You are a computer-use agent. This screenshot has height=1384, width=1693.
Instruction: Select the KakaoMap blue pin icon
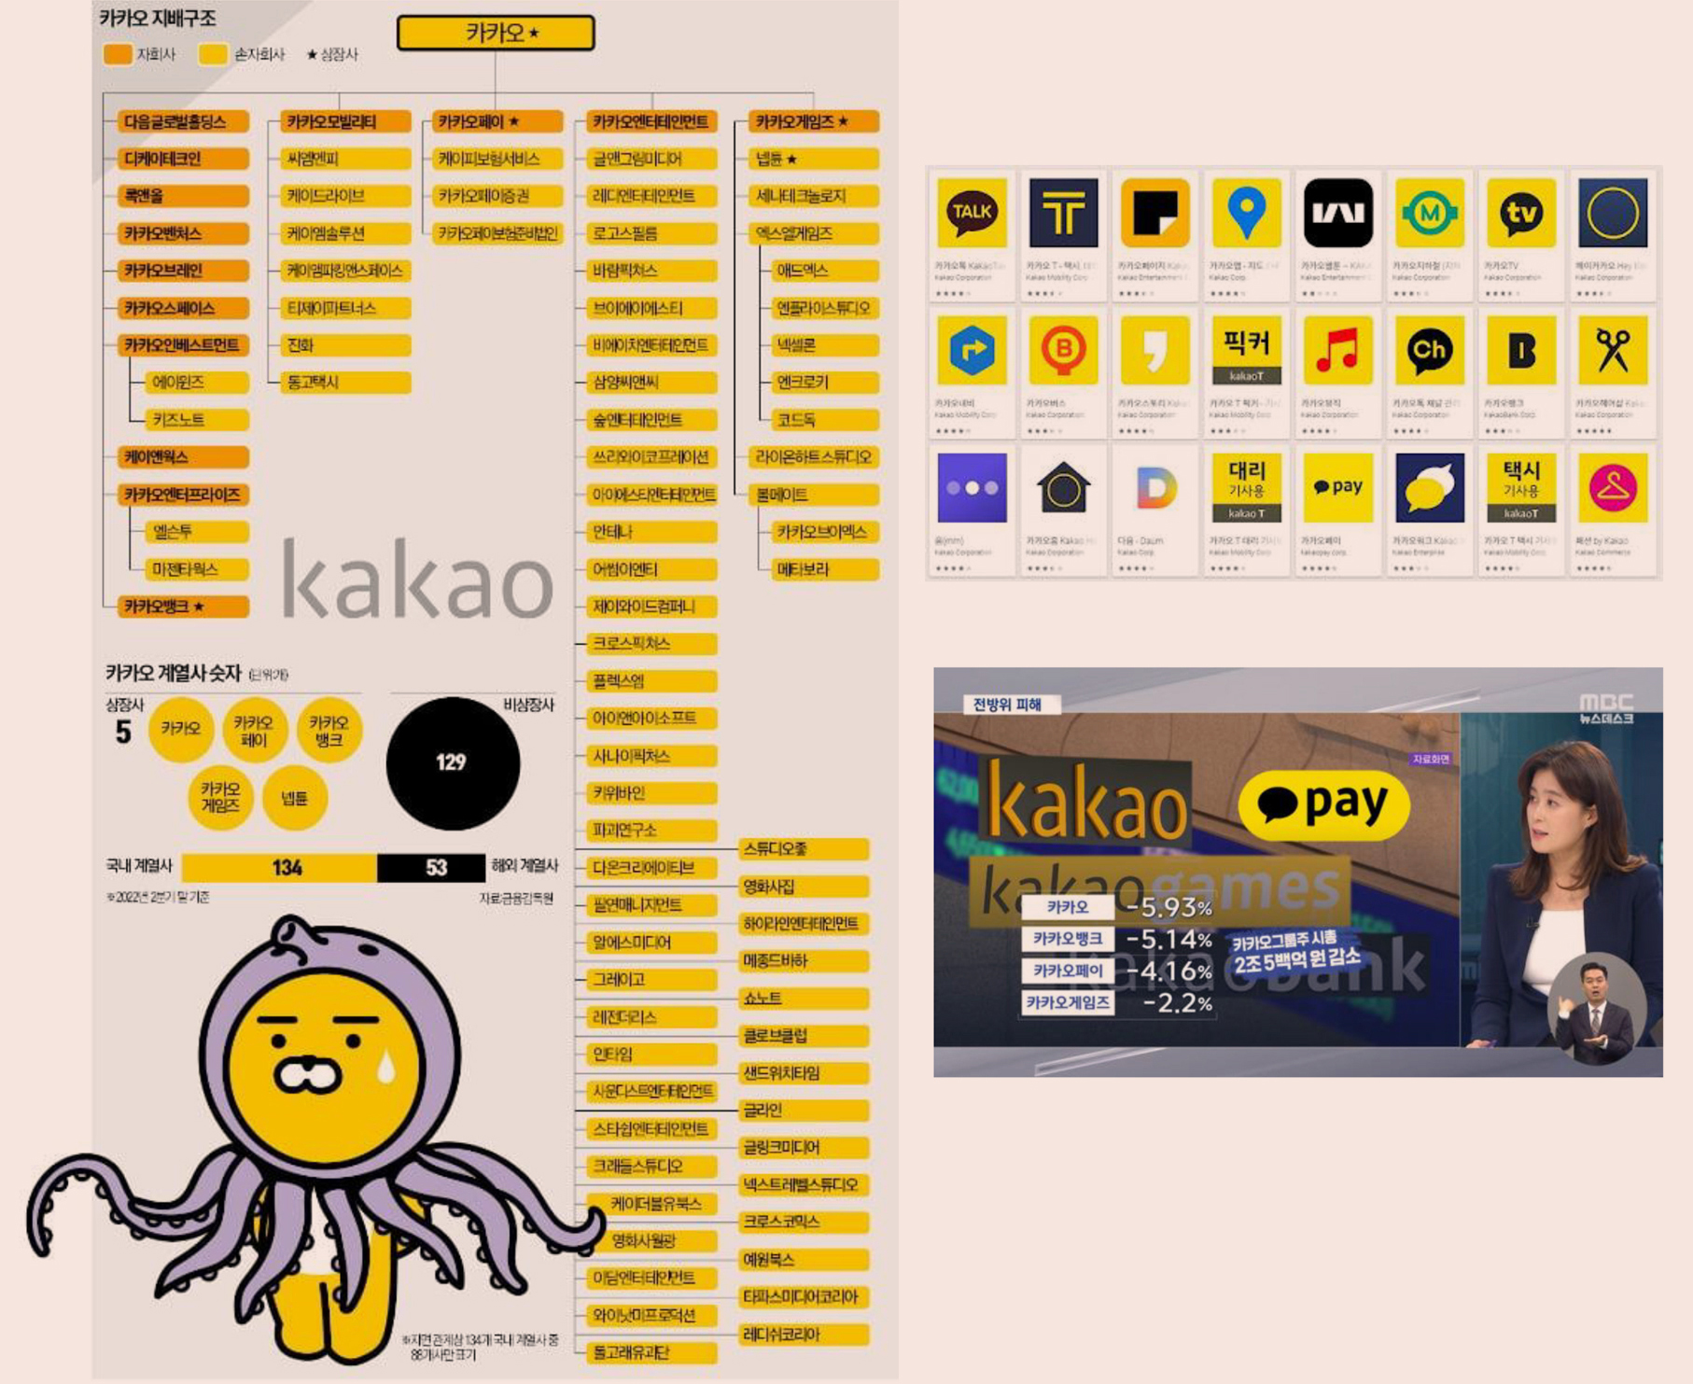tap(1246, 212)
